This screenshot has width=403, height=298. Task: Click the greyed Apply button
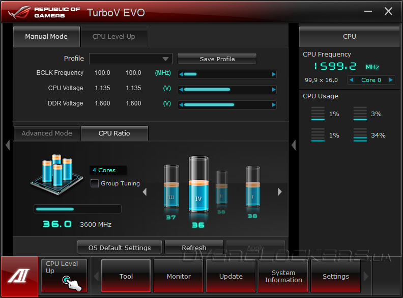(256, 248)
